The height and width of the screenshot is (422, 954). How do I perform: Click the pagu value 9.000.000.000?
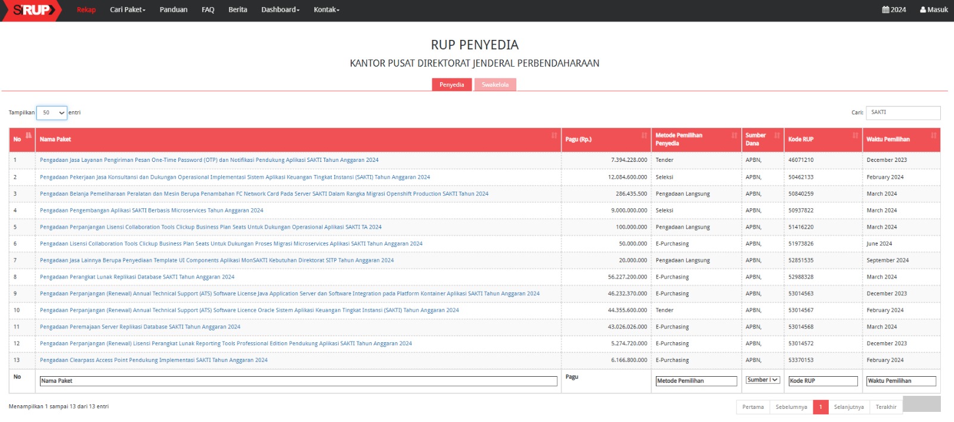tap(629, 210)
